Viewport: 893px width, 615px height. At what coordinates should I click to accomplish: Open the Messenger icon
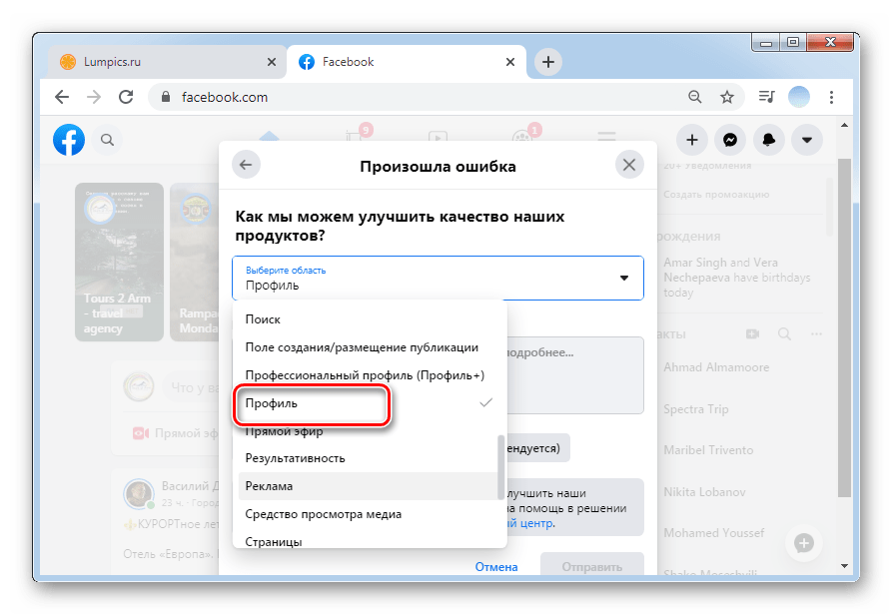click(x=730, y=140)
